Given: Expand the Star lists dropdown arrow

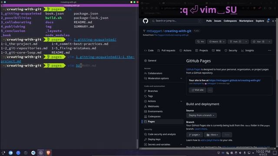Looking at the screenshot, I should pos(269,42).
